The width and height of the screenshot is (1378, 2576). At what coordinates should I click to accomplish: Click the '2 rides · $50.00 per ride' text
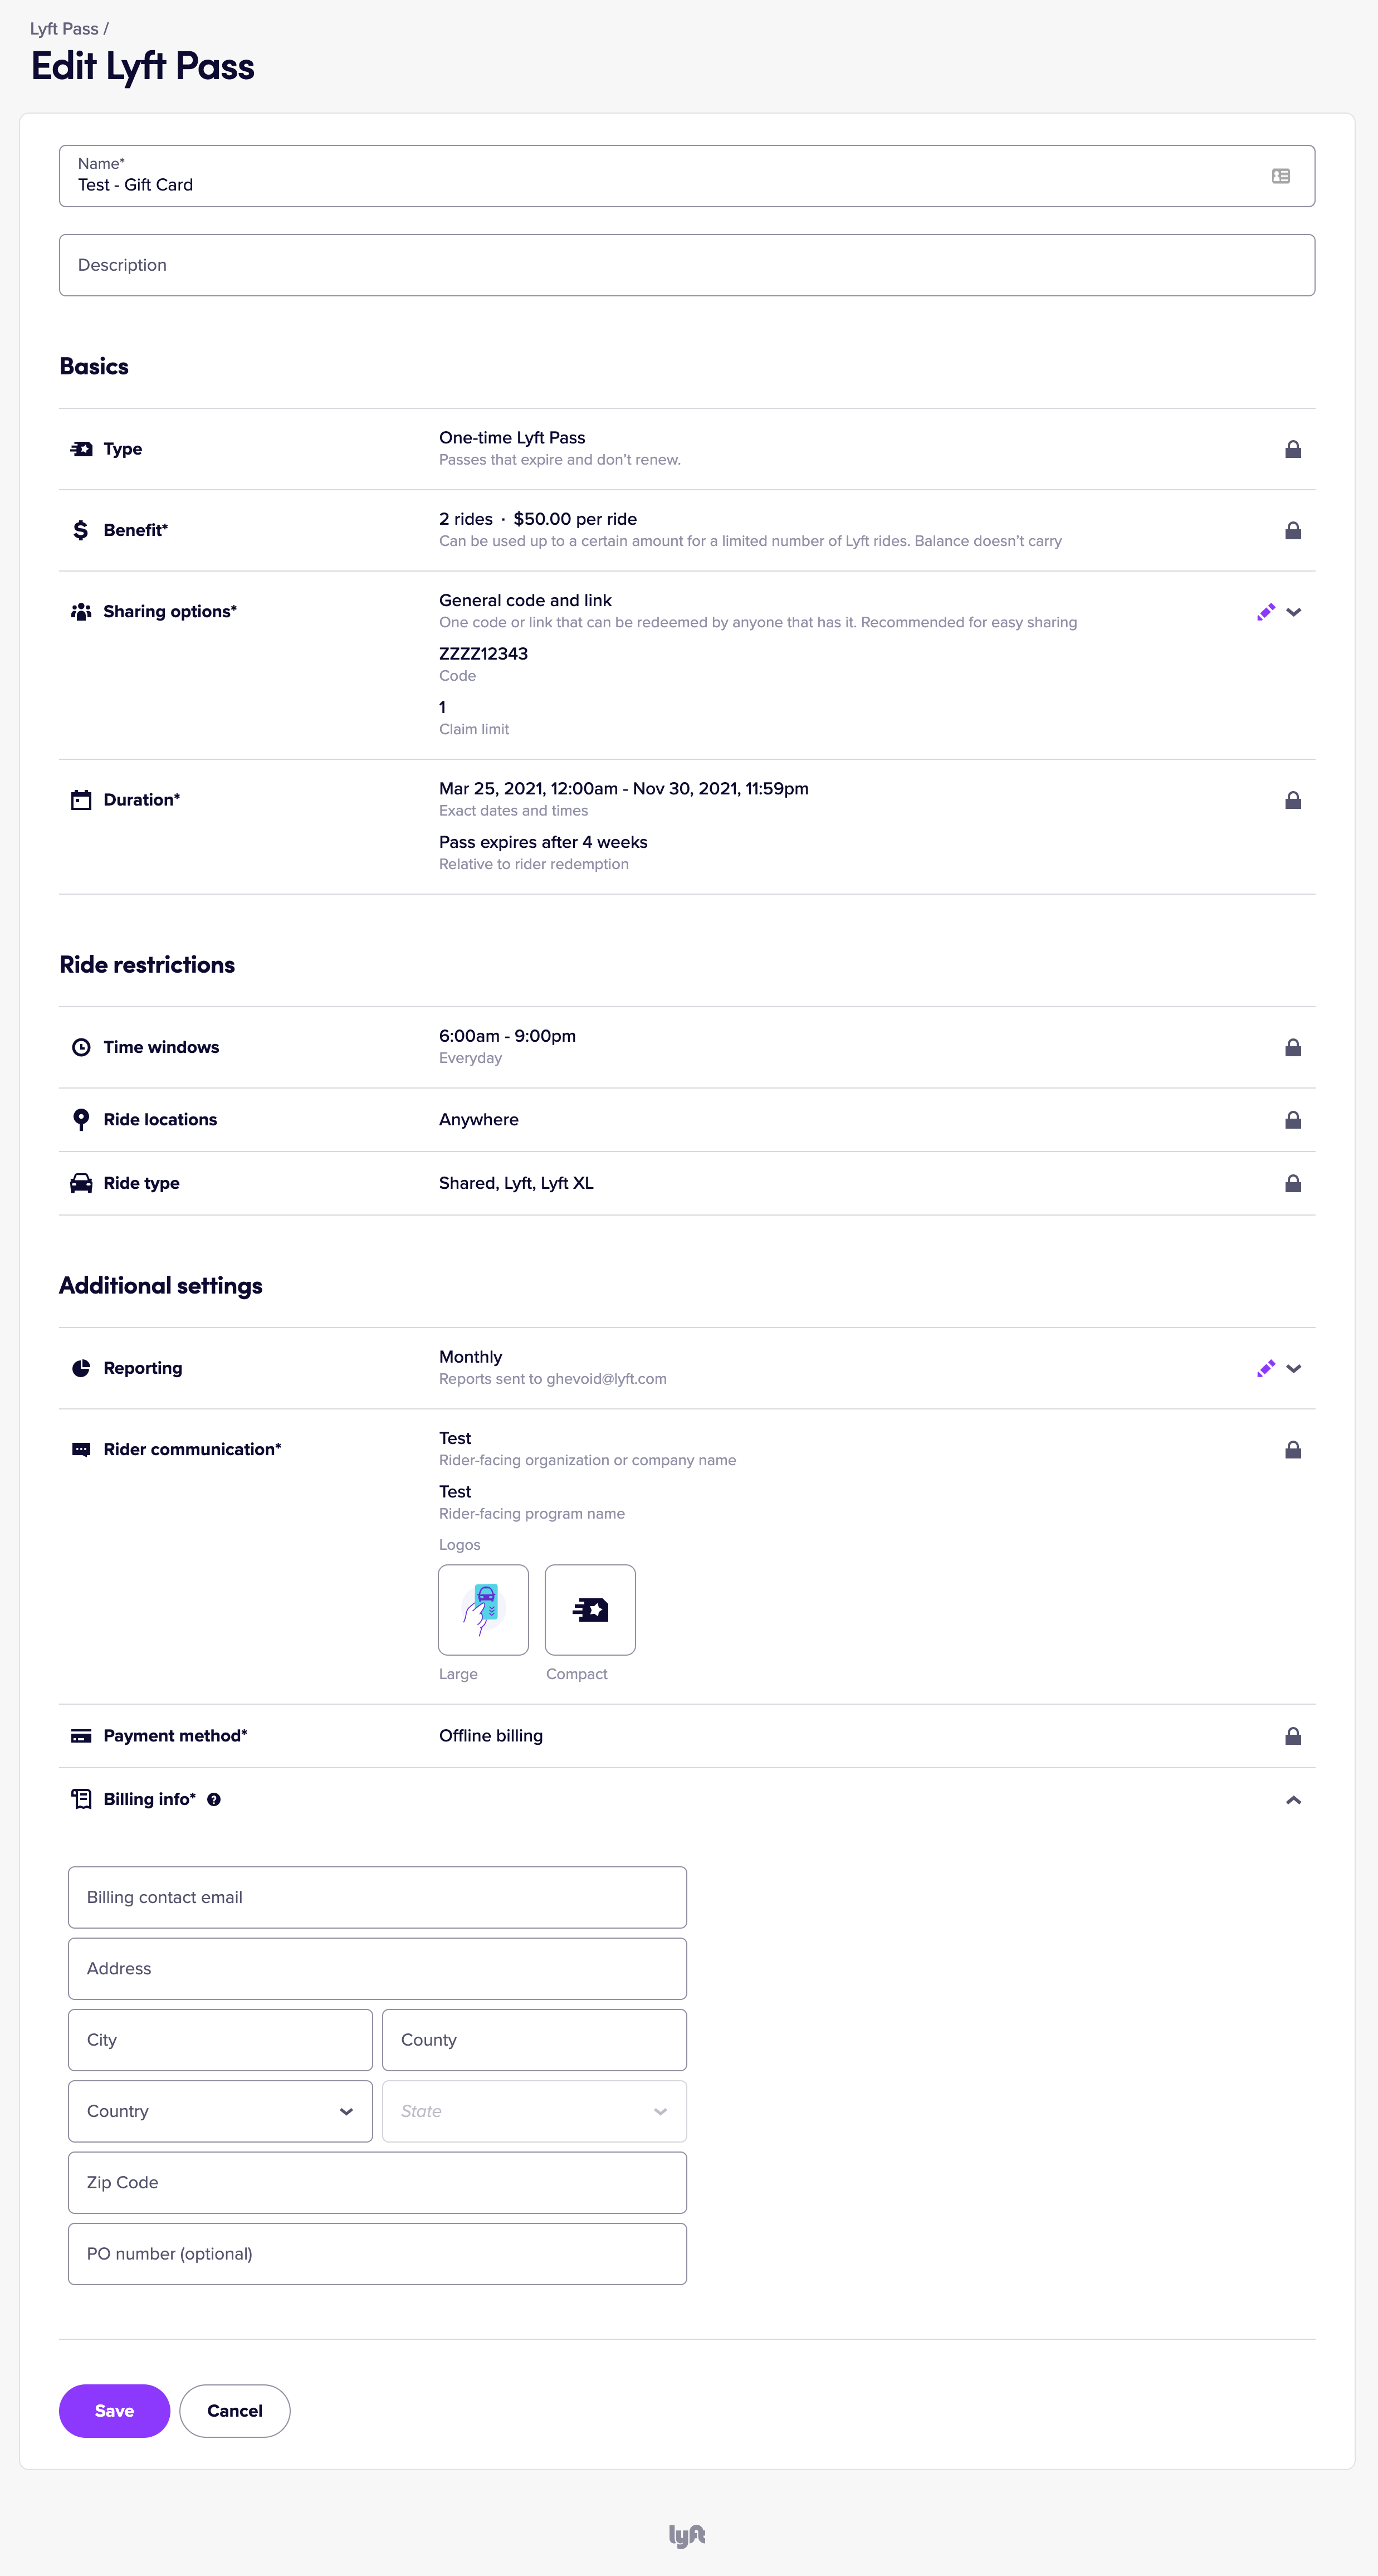(538, 519)
